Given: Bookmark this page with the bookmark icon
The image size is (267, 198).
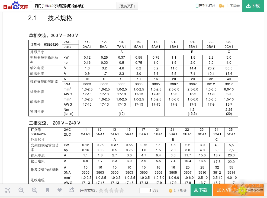Looking at the screenshot, I should pyautogui.click(x=47, y=190).
